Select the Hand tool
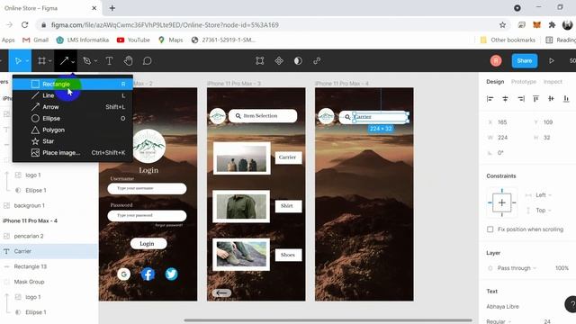The height and width of the screenshot is (324, 576). pyautogui.click(x=128, y=61)
